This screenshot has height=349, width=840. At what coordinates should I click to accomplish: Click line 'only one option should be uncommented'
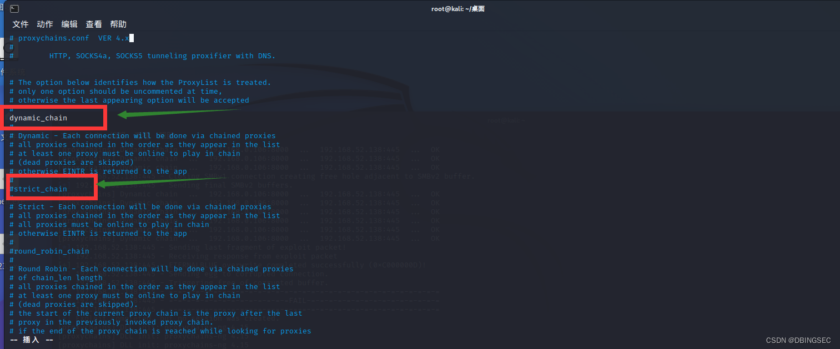point(116,92)
